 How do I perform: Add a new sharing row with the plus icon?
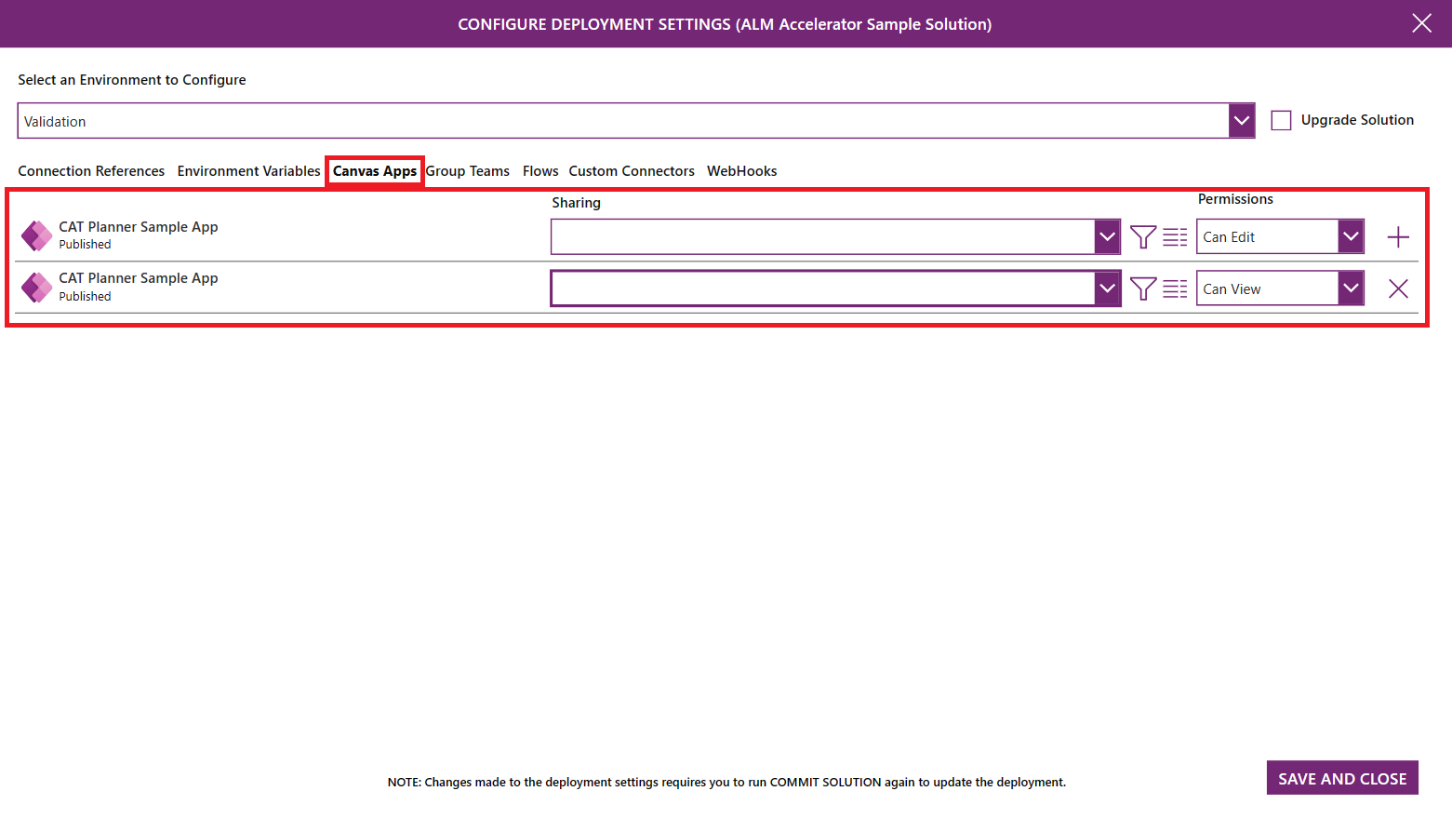pos(1398,236)
